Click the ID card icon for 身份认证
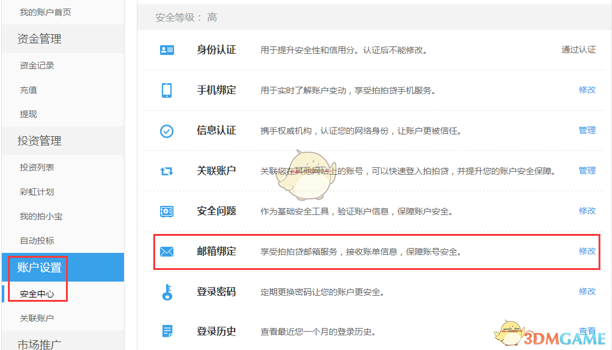Viewport: 612px width, 350px height. point(167,50)
